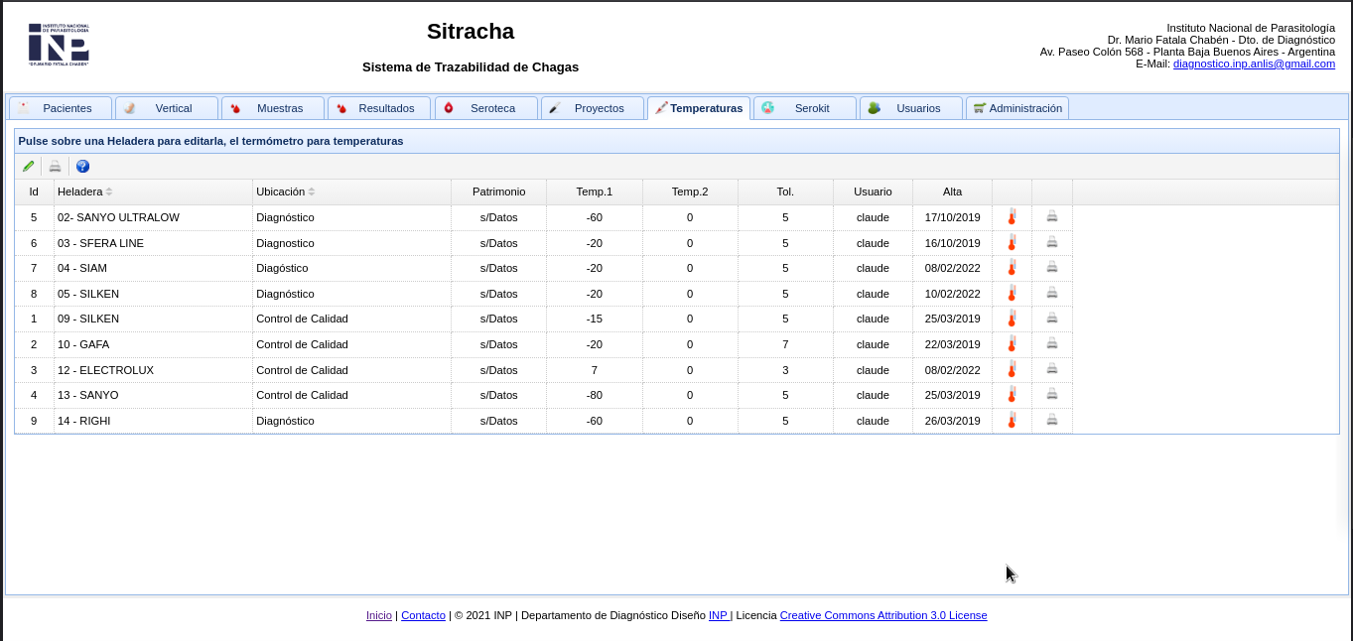The height and width of the screenshot is (641, 1353).
Task: Follow the Contacto footer link
Action: point(423,615)
